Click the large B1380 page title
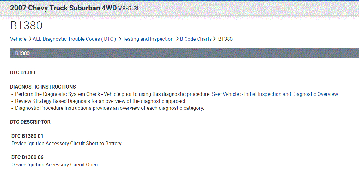Image resolution: width=359 pixels, height=174 pixels. 26,26
